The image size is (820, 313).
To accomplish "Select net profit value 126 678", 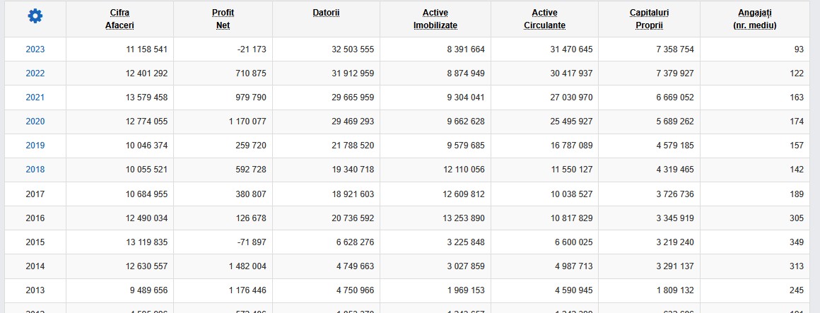I will tap(250, 218).
